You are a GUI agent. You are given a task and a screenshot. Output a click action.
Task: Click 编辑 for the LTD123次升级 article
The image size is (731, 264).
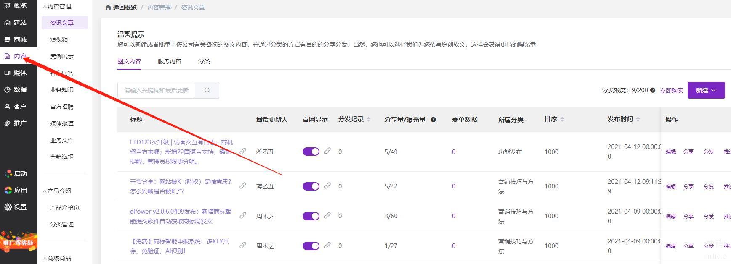click(x=670, y=152)
